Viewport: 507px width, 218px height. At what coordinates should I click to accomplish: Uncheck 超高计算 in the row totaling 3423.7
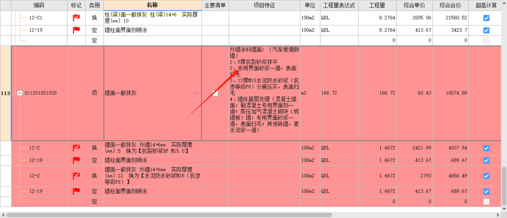click(x=486, y=30)
